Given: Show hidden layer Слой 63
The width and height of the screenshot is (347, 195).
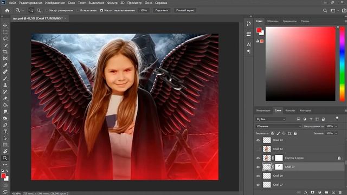Looking at the screenshot, I should pyautogui.click(x=258, y=149).
